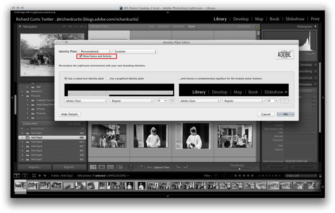Click the Painter spray can tool
335x213 pixels.
[x=131, y=167]
